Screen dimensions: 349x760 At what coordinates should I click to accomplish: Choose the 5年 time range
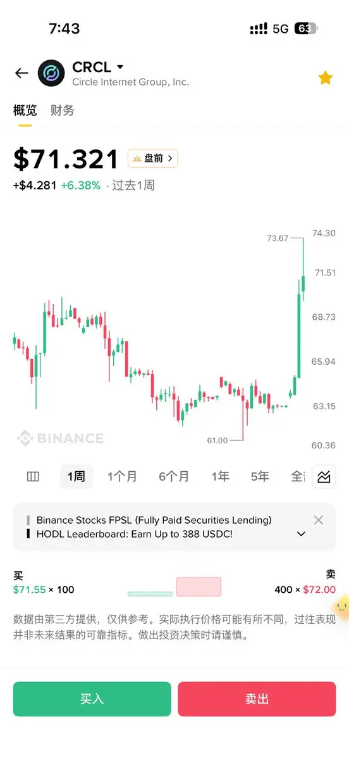coord(260,476)
